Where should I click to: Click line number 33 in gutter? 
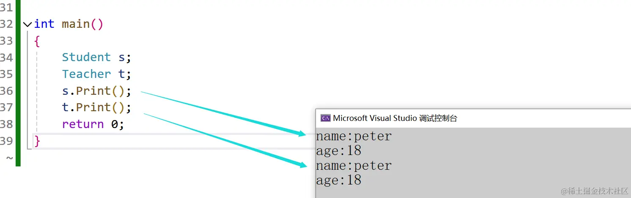(x=6, y=41)
